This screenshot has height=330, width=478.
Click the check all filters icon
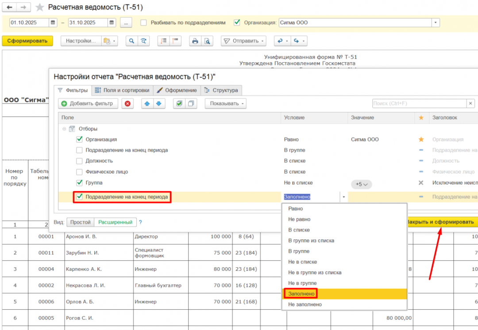coord(179,104)
